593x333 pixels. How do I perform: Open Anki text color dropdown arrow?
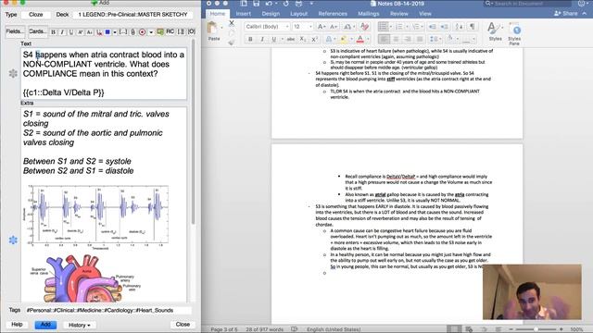pos(115,32)
